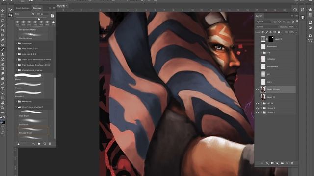Choose the Hard Brush preset
Image resolution: width=314 pixels, height=176 pixels.
pyautogui.click(x=33, y=114)
